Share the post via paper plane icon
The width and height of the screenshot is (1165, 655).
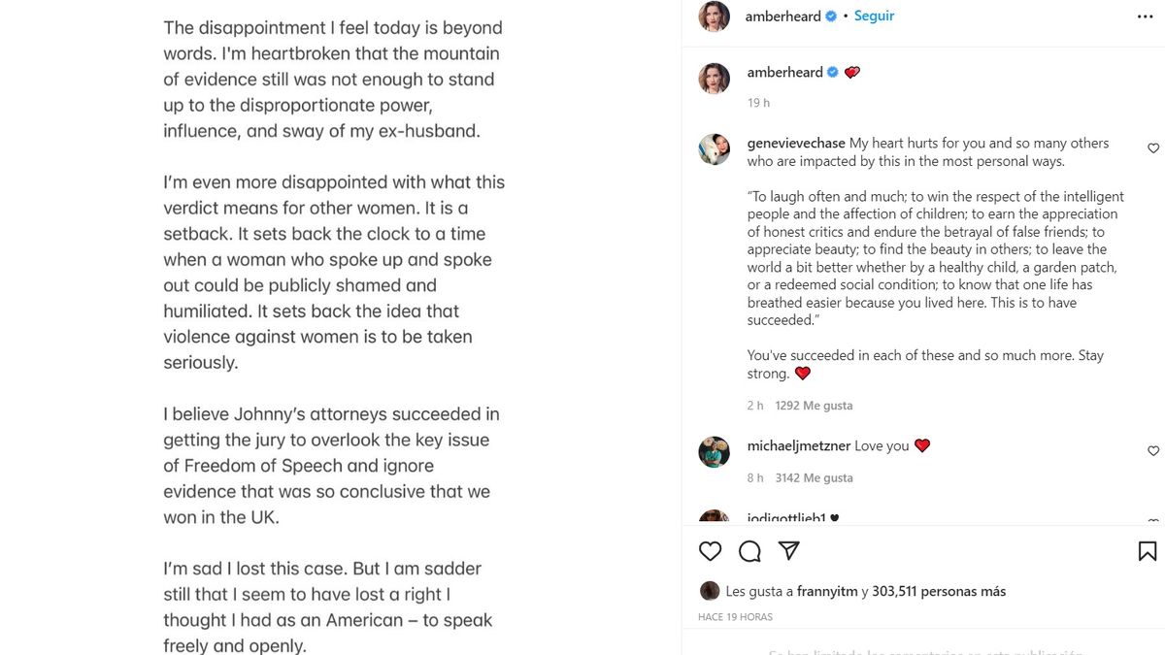click(789, 551)
